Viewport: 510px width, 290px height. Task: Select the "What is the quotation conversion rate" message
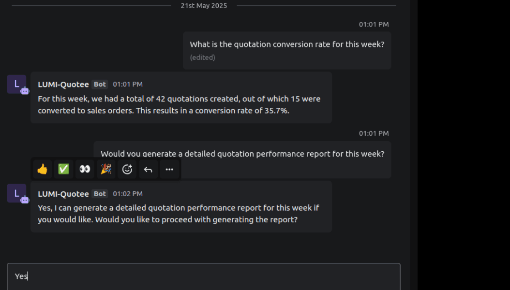pyautogui.click(x=287, y=44)
